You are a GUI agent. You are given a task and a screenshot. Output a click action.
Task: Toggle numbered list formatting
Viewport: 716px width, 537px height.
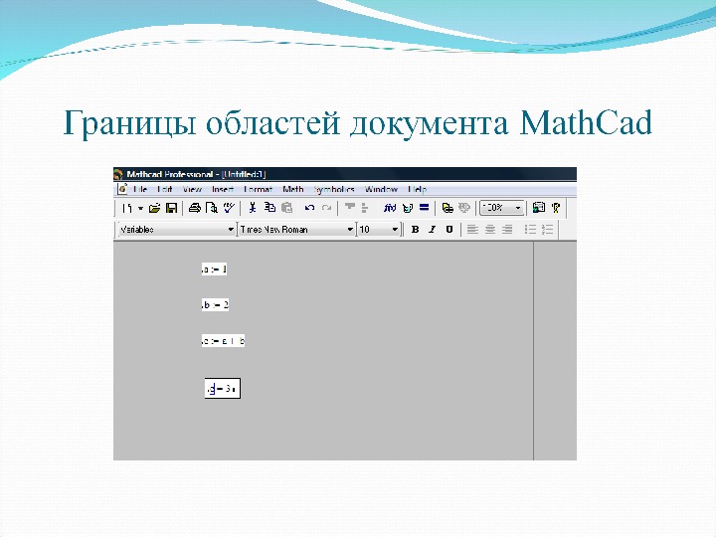tap(547, 230)
